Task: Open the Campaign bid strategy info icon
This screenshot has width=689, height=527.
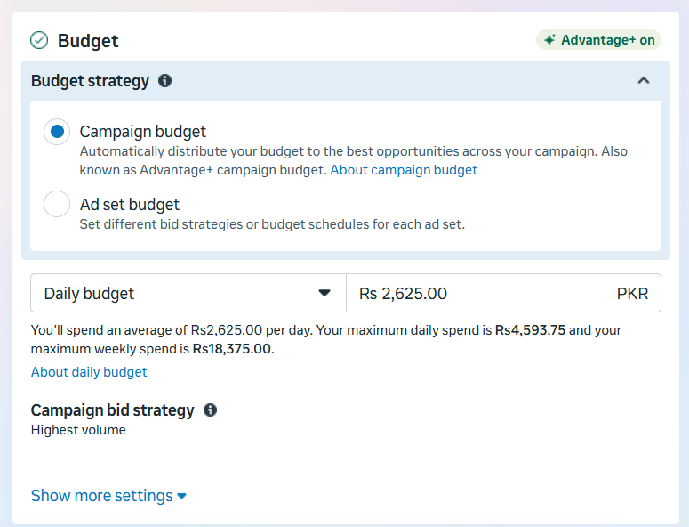Action: click(x=210, y=410)
